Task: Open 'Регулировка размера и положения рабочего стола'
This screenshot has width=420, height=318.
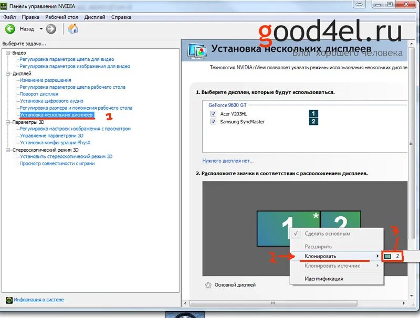Action: coord(76,108)
